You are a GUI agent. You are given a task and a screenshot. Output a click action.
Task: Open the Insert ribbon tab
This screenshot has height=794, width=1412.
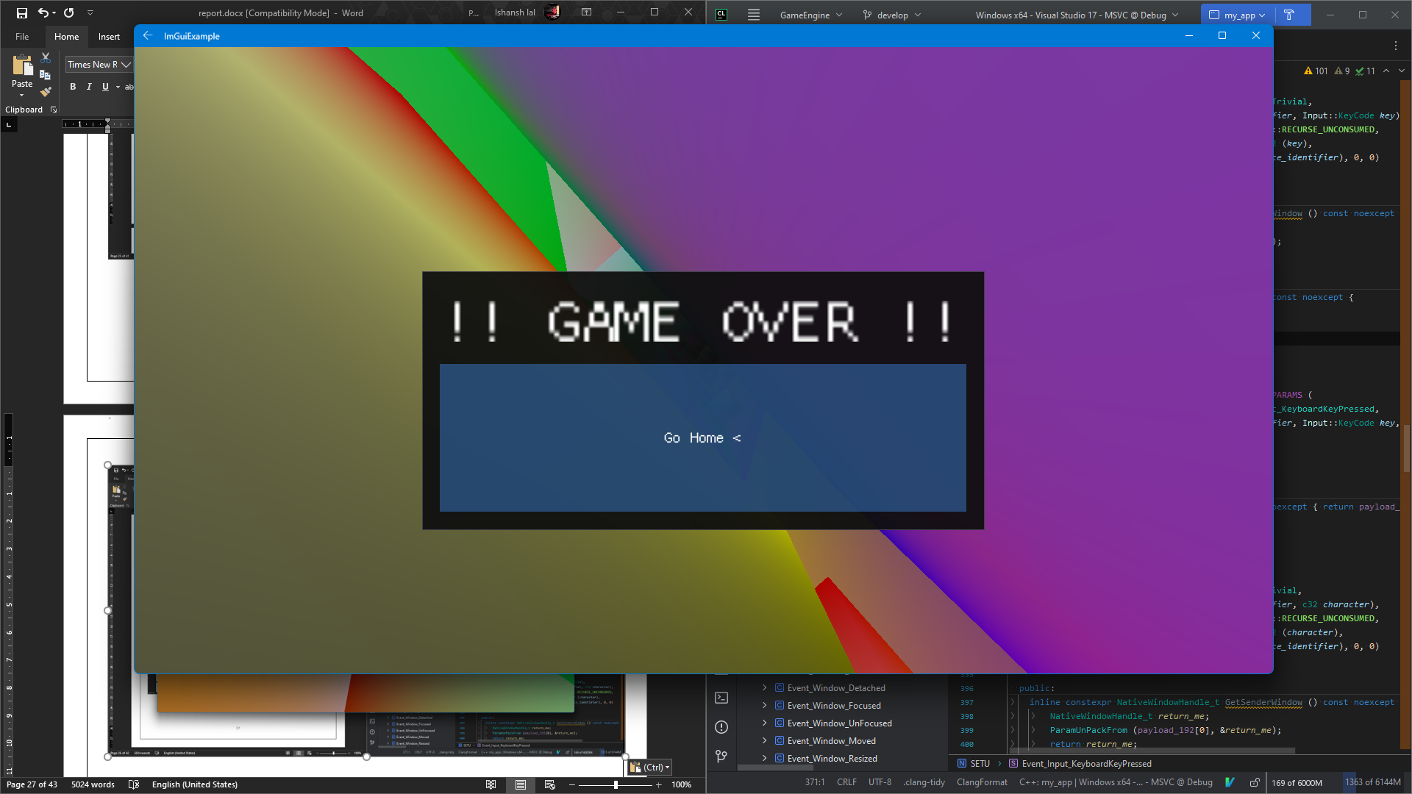[x=109, y=37]
